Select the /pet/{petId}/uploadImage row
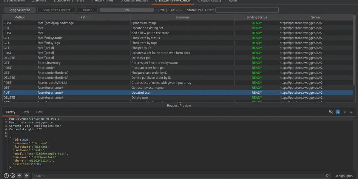Screen dimensions: 358x179 point(178,23)
